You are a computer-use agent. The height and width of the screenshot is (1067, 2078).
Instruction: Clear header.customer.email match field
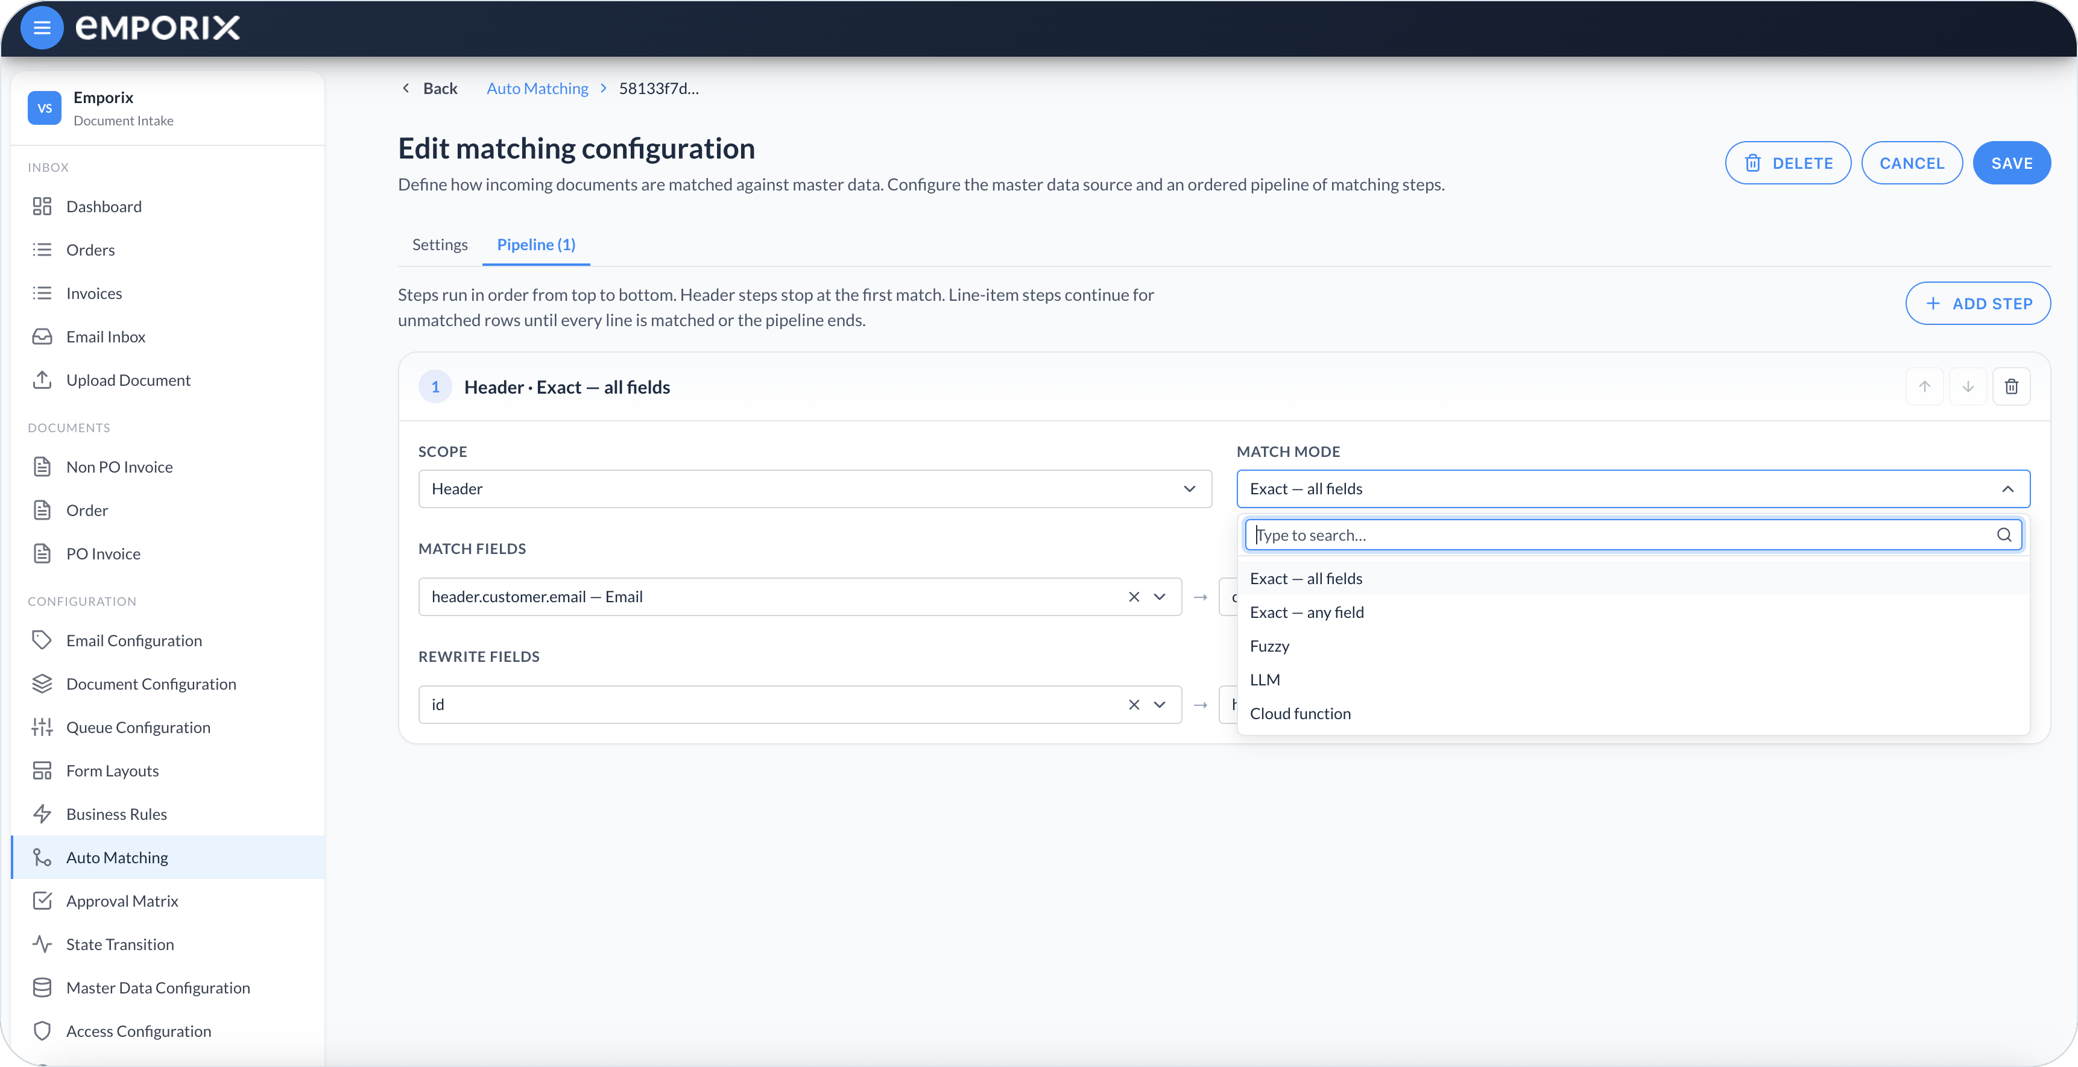click(1134, 597)
